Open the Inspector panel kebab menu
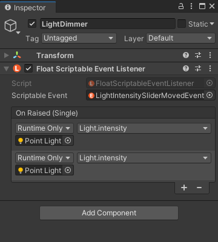 click(x=191, y=7)
